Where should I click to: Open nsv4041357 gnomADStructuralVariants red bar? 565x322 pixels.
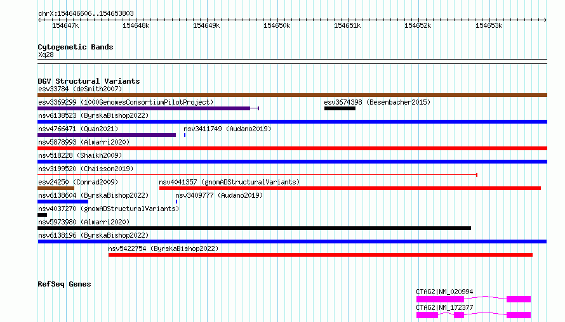click(x=350, y=188)
